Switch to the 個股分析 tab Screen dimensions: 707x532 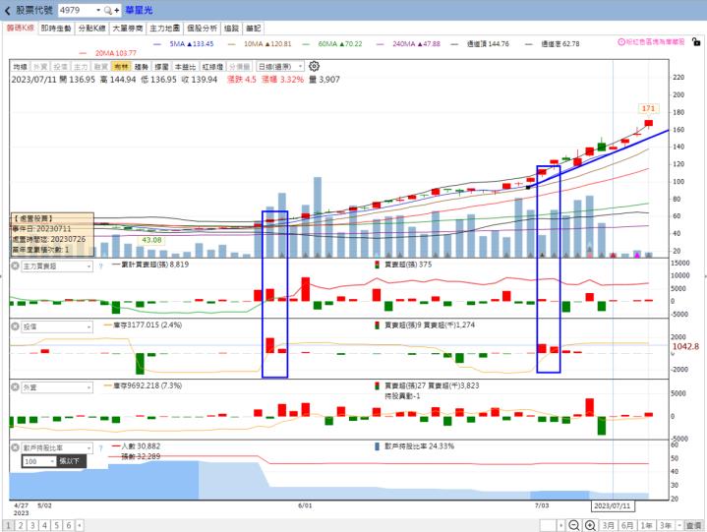pyautogui.click(x=202, y=29)
